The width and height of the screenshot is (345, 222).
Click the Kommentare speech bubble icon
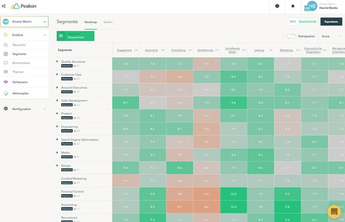pyautogui.click(x=6, y=63)
